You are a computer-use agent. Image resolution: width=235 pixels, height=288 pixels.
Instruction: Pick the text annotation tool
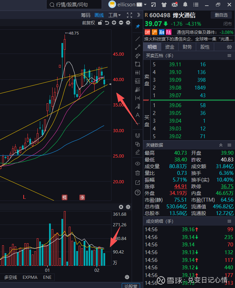[138, 115]
